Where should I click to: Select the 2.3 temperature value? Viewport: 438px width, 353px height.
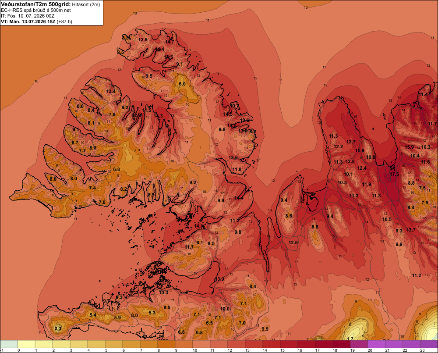[x=58, y=328]
